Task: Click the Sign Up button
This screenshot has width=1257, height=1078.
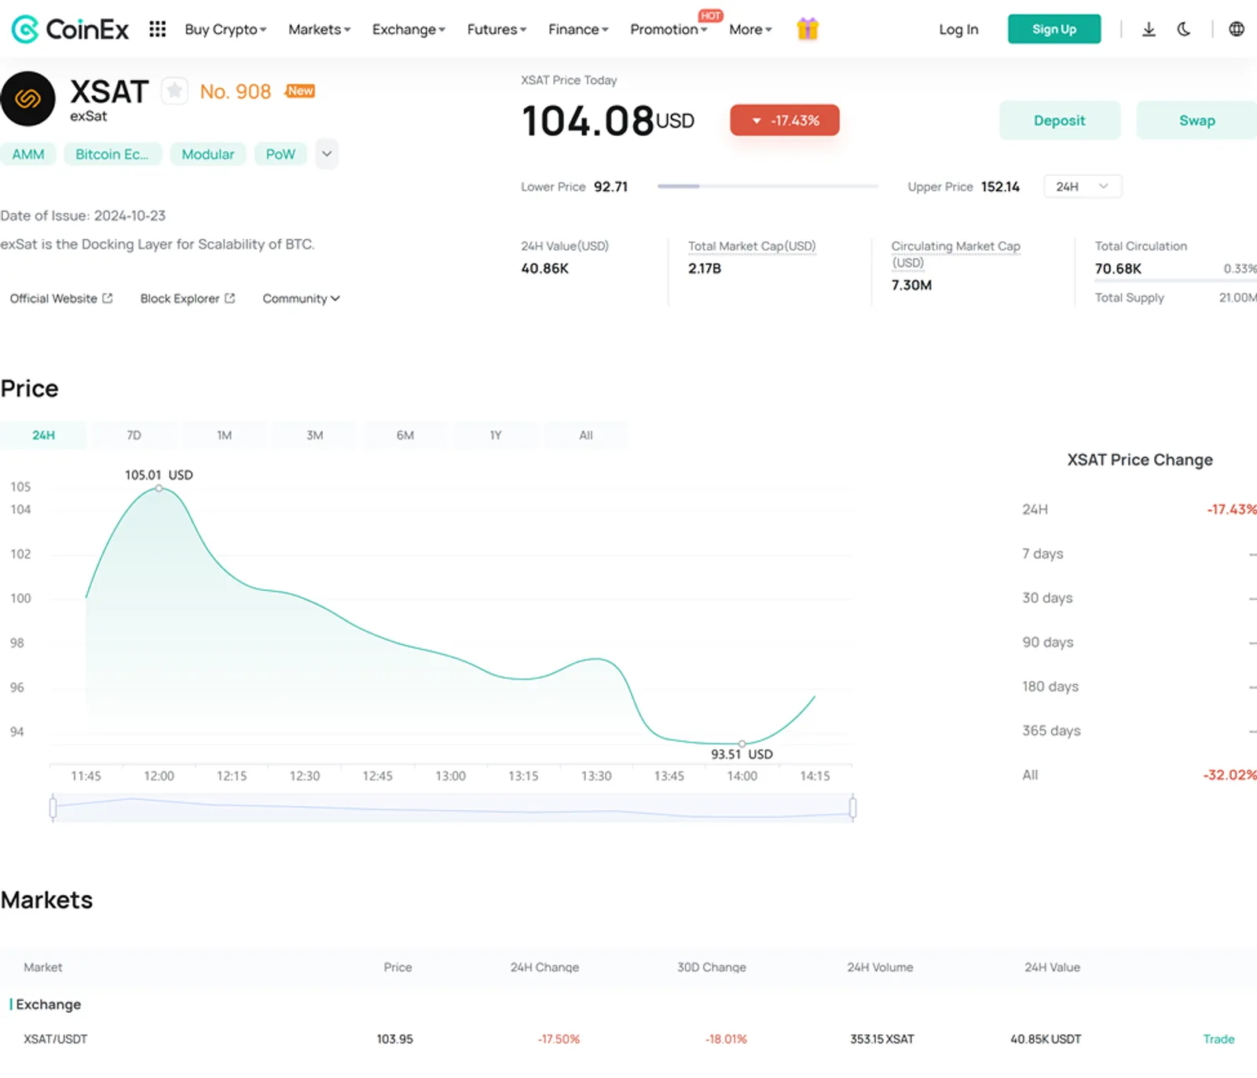Action: pyautogui.click(x=1054, y=29)
